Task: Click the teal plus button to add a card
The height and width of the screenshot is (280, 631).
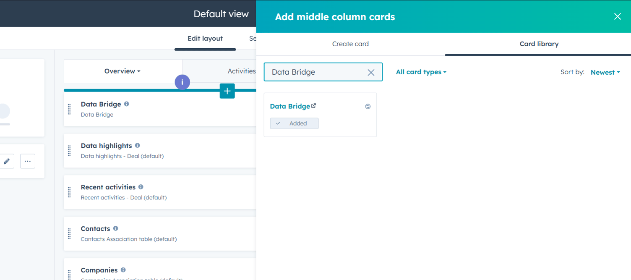Action: pyautogui.click(x=227, y=91)
